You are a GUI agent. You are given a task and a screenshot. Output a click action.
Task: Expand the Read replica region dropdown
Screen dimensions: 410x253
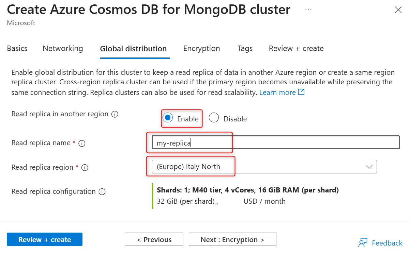point(368,167)
